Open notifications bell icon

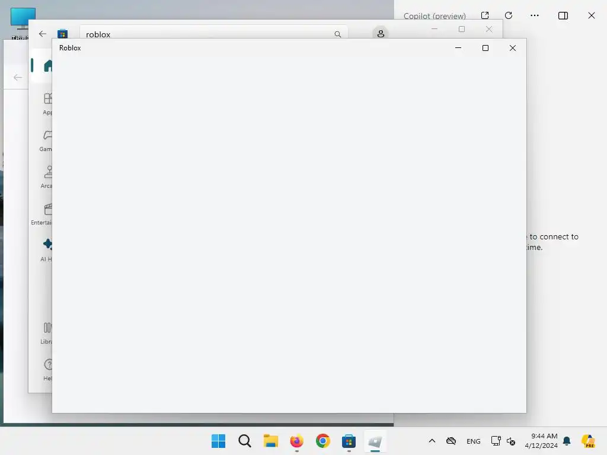point(567,441)
